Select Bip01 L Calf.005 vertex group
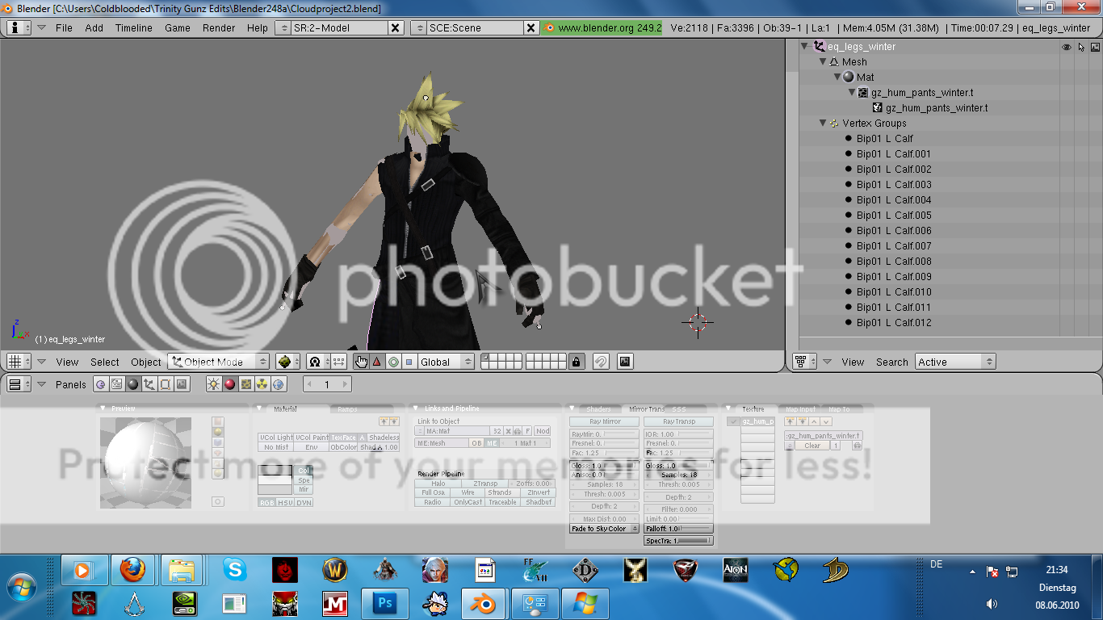Viewport: 1103px width, 620px height. [894, 216]
